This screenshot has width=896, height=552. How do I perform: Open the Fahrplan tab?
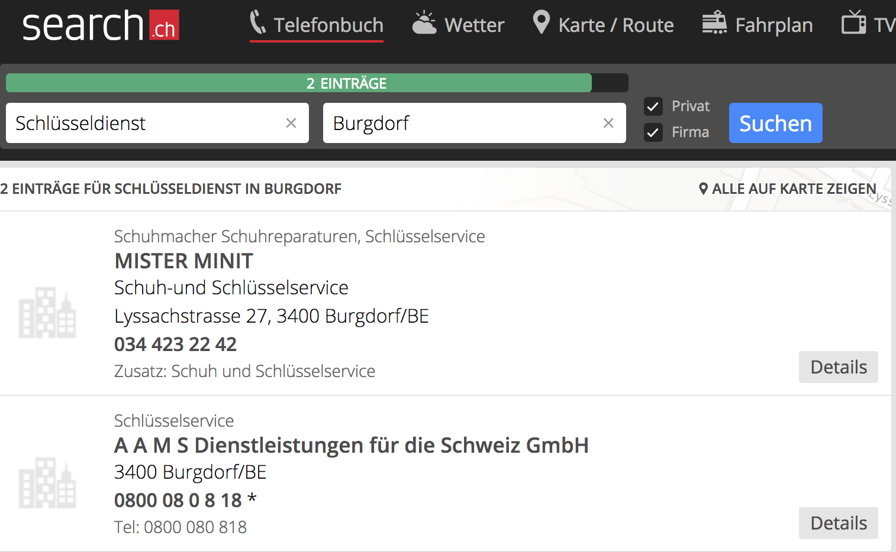758,25
